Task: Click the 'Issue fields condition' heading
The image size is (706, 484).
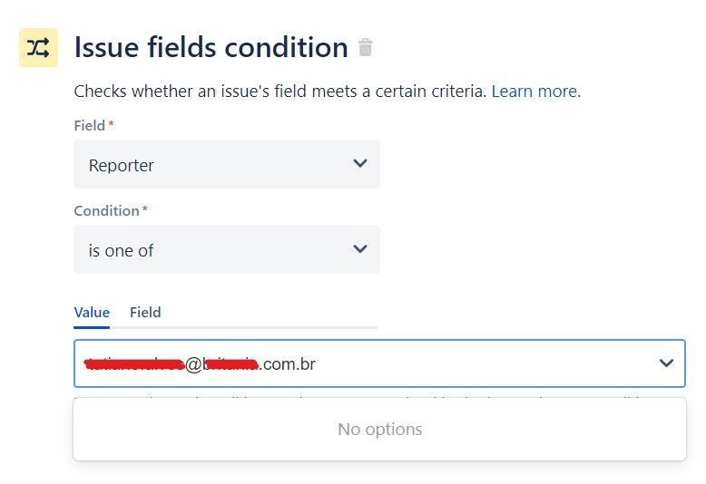Action: (211, 47)
